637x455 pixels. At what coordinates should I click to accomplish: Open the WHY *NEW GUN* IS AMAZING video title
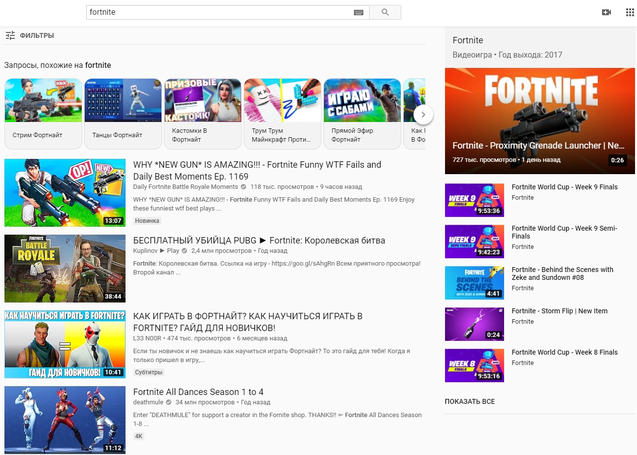coord(257,171)
